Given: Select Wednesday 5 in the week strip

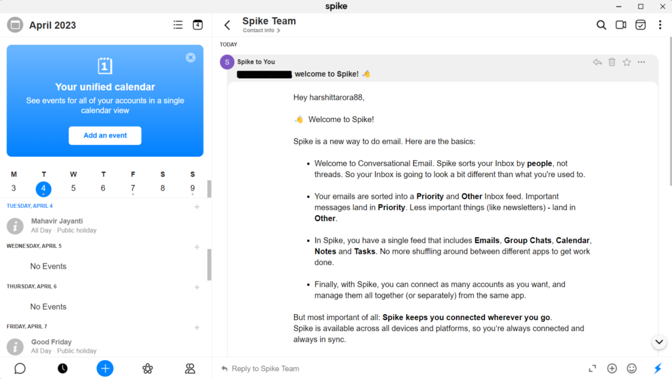Looking at the screenshot, I should point(73,188).
